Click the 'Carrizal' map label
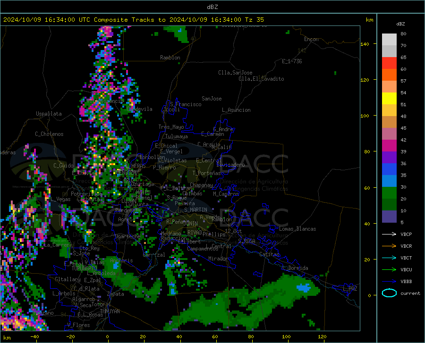 153,255
